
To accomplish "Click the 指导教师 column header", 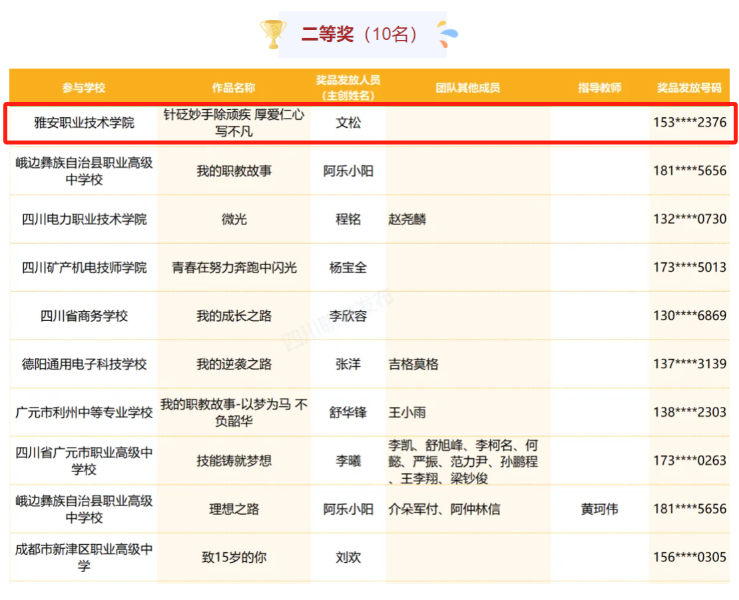I will click(599, 88).
